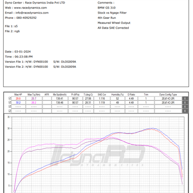Click the File 1: s5 label
Viewport: 193px width, 193px height.
pos(11,26)
